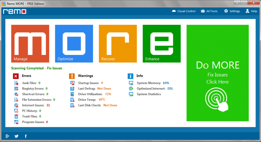This screenshot has width=261, height=142.
Task: Open the Recover tile
Action: click(x=118, y=44)
